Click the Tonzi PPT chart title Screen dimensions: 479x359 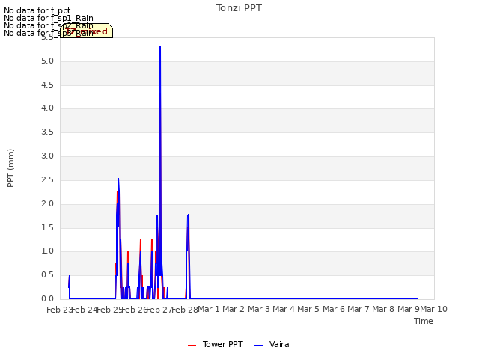(239, 8)
